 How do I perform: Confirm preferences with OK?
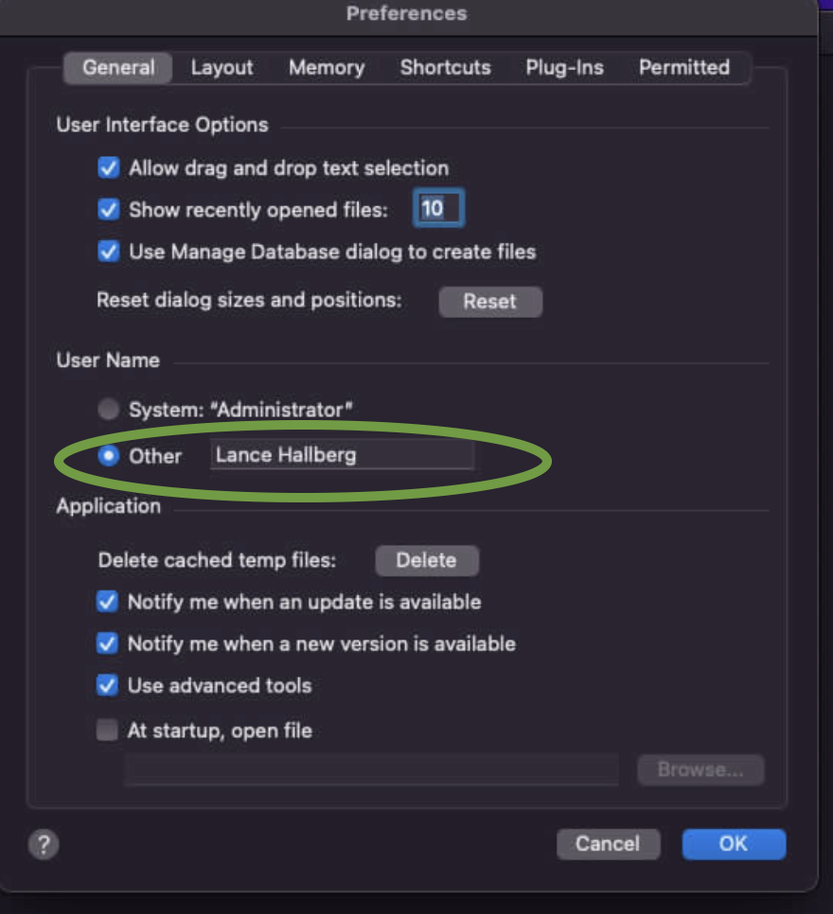tap(734, 844)
